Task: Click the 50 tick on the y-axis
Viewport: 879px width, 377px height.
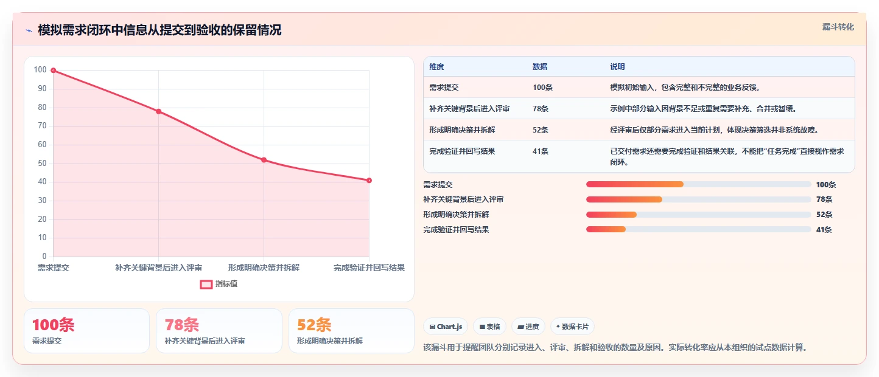Action: 42,163
